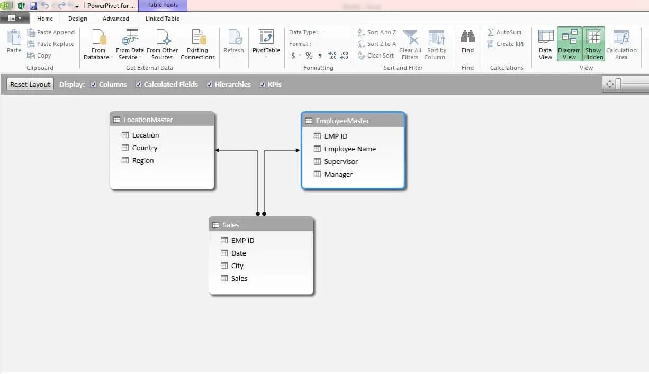649x374 pixels.
Task: Click Paste Replace in the ribbon
Action: click(x=51, y=44)
